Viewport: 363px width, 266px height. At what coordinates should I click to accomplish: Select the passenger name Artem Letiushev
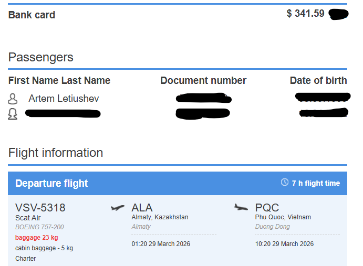click(x=64, y=99)
